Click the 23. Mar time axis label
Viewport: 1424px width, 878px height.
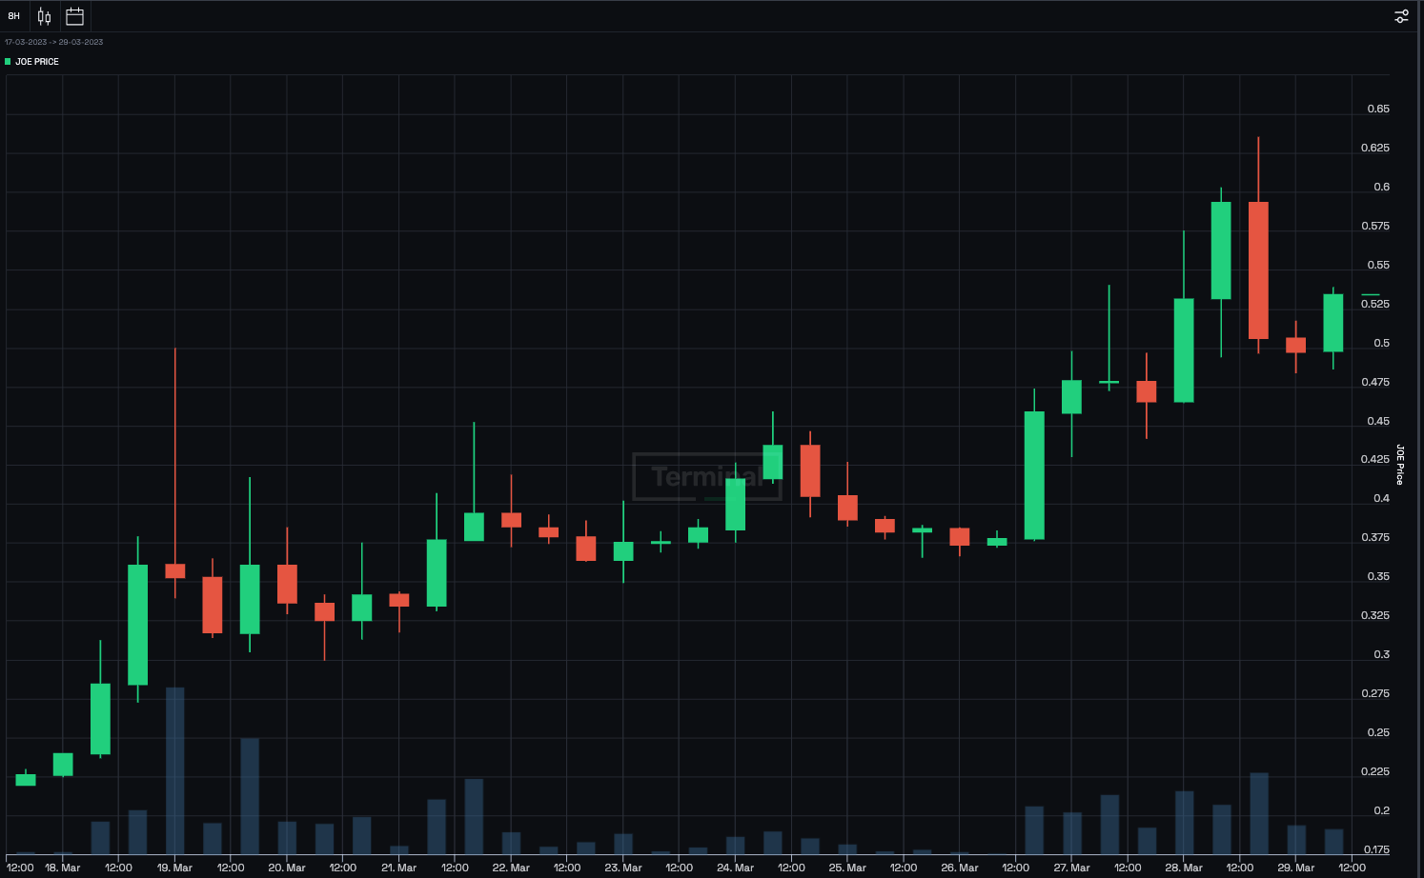point(623,868)
